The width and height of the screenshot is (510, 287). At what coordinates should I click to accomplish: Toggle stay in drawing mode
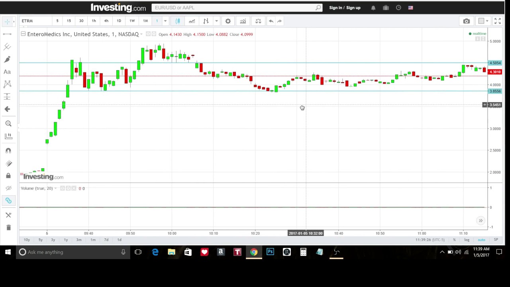8,163
